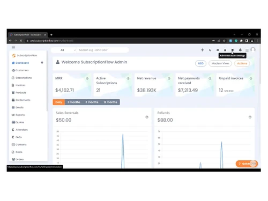
Task: Open the browser share icon
Action: point(219,41)
